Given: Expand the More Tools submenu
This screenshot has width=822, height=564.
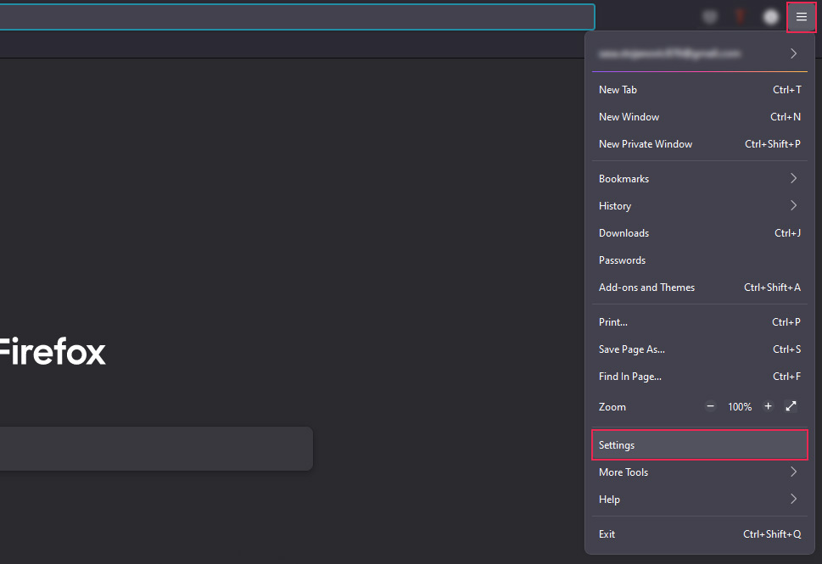Looking at the screenshot, I should 697,472.
